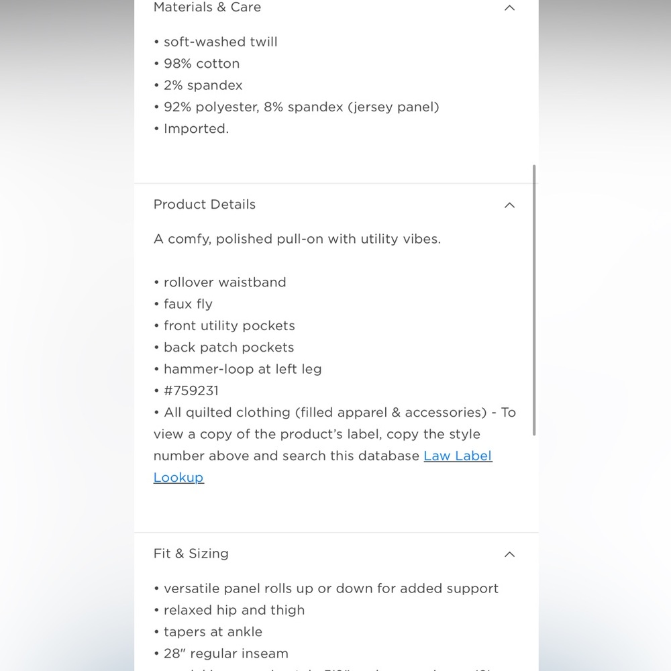
Task: Collapse the Fit & Sizing chevron
Action: [x=509, y=554]
